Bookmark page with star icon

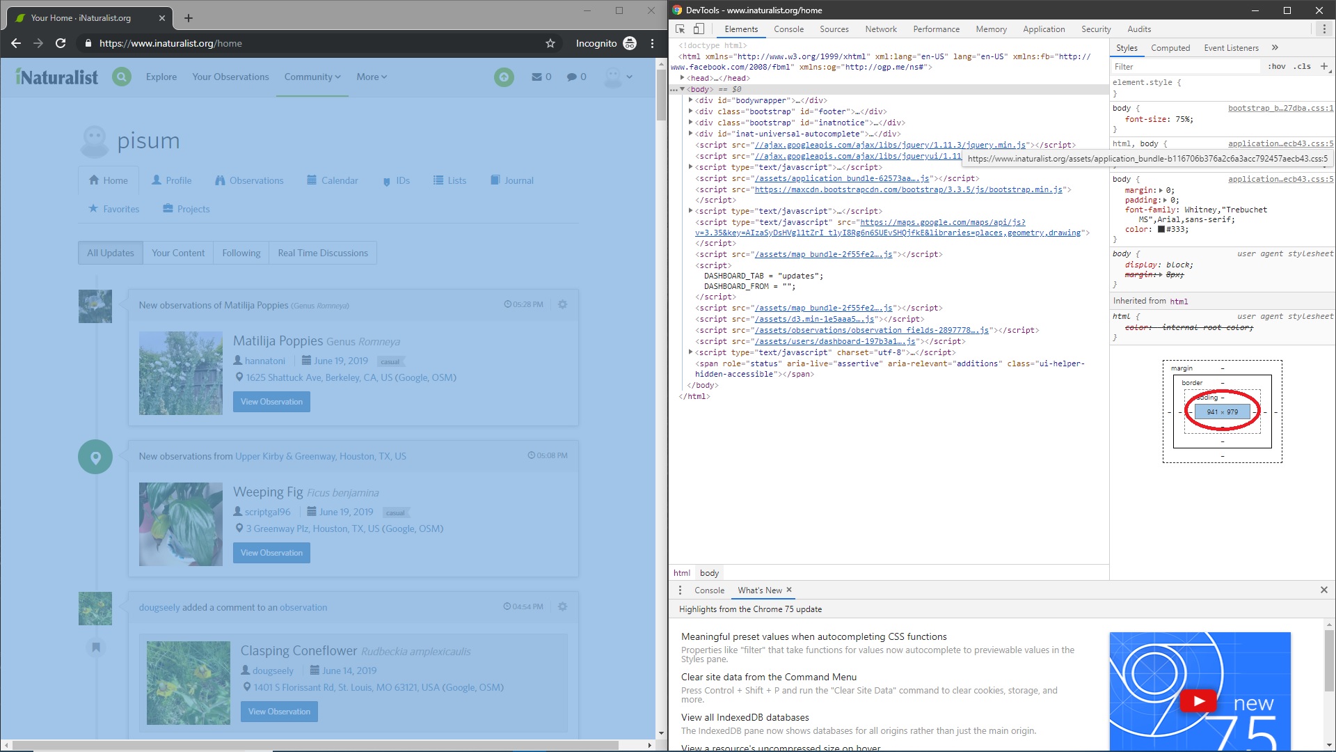(x=550, y=43)
